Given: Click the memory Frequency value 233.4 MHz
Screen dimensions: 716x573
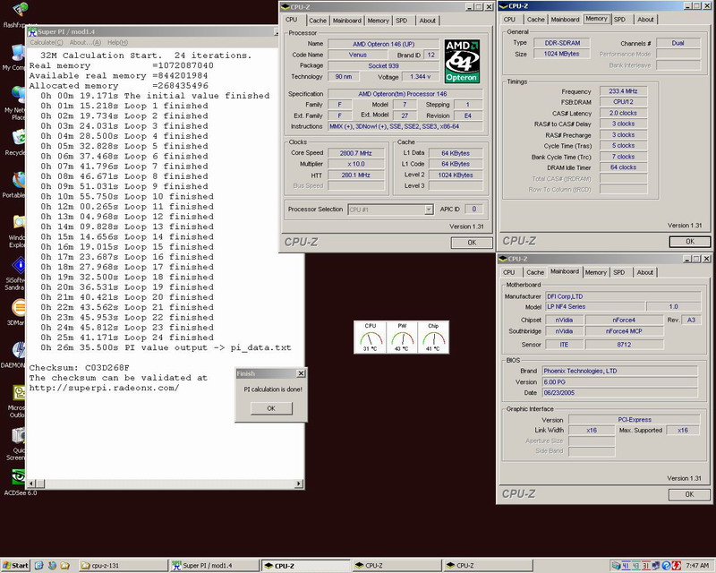Looking at the screenshot, I should pos(623,91).
